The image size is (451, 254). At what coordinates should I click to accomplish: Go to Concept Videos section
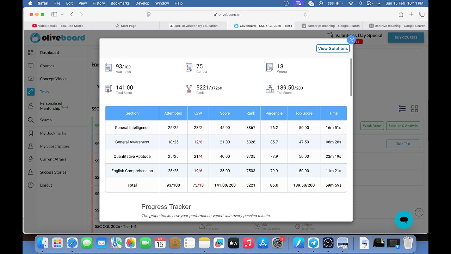(54, 79)
